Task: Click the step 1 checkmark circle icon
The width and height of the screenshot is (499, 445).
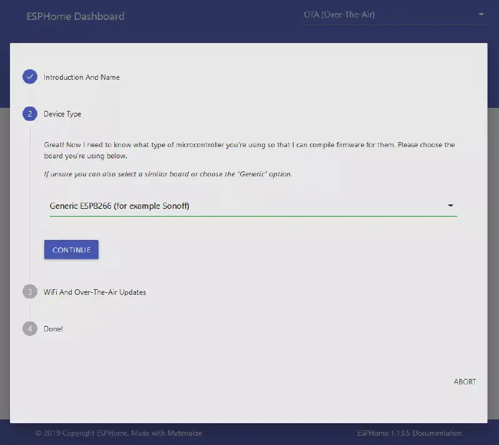Action: click(30, 77)
